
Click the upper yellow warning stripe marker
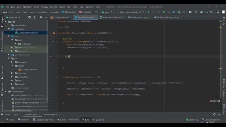point(220,28)
